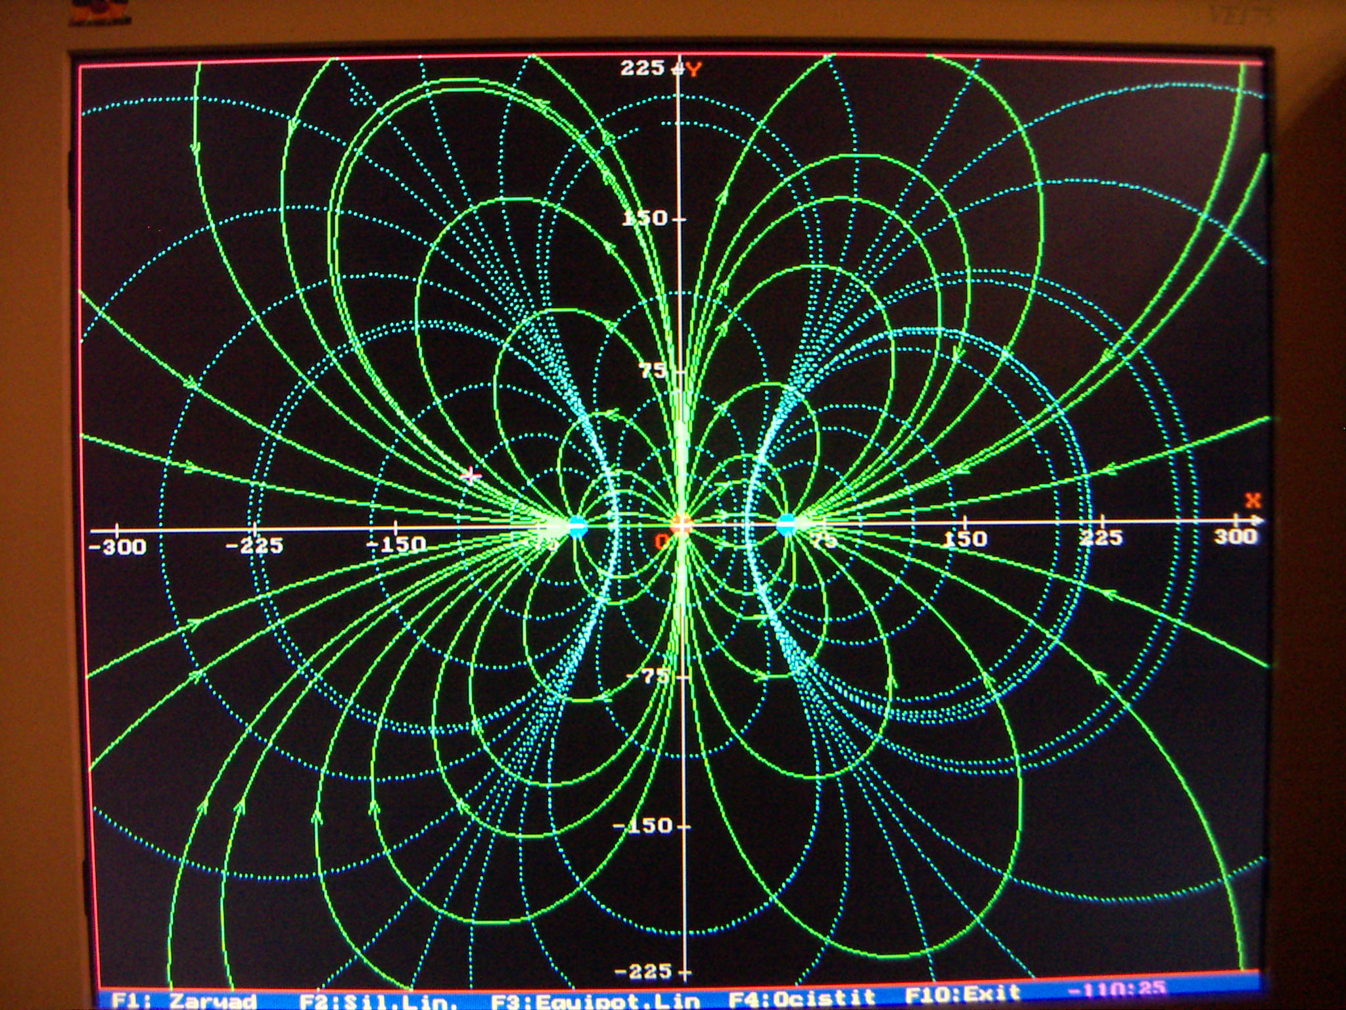
Task: Select F2:Sil.Lin. in bottom bar
Action: (378, 1001)
